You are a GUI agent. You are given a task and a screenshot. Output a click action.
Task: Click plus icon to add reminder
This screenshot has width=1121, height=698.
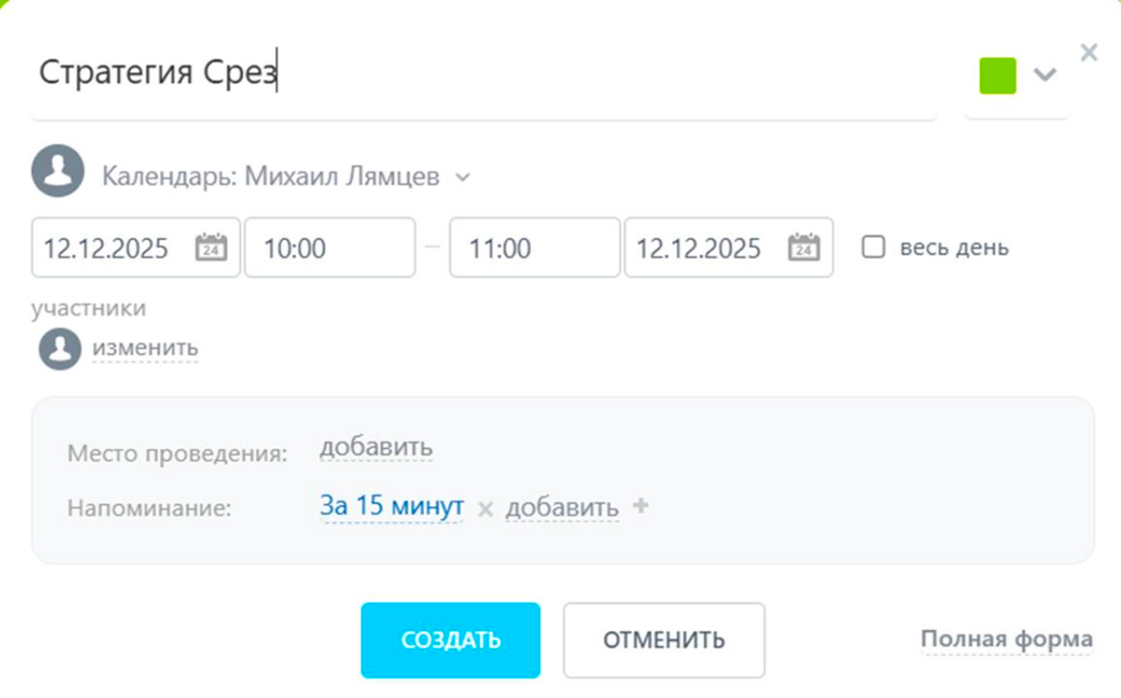(x=641, y=506)
